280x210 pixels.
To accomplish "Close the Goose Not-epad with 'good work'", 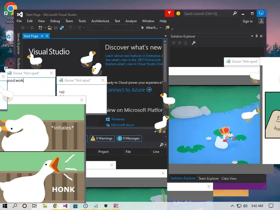I will click(x=51, y=73).
